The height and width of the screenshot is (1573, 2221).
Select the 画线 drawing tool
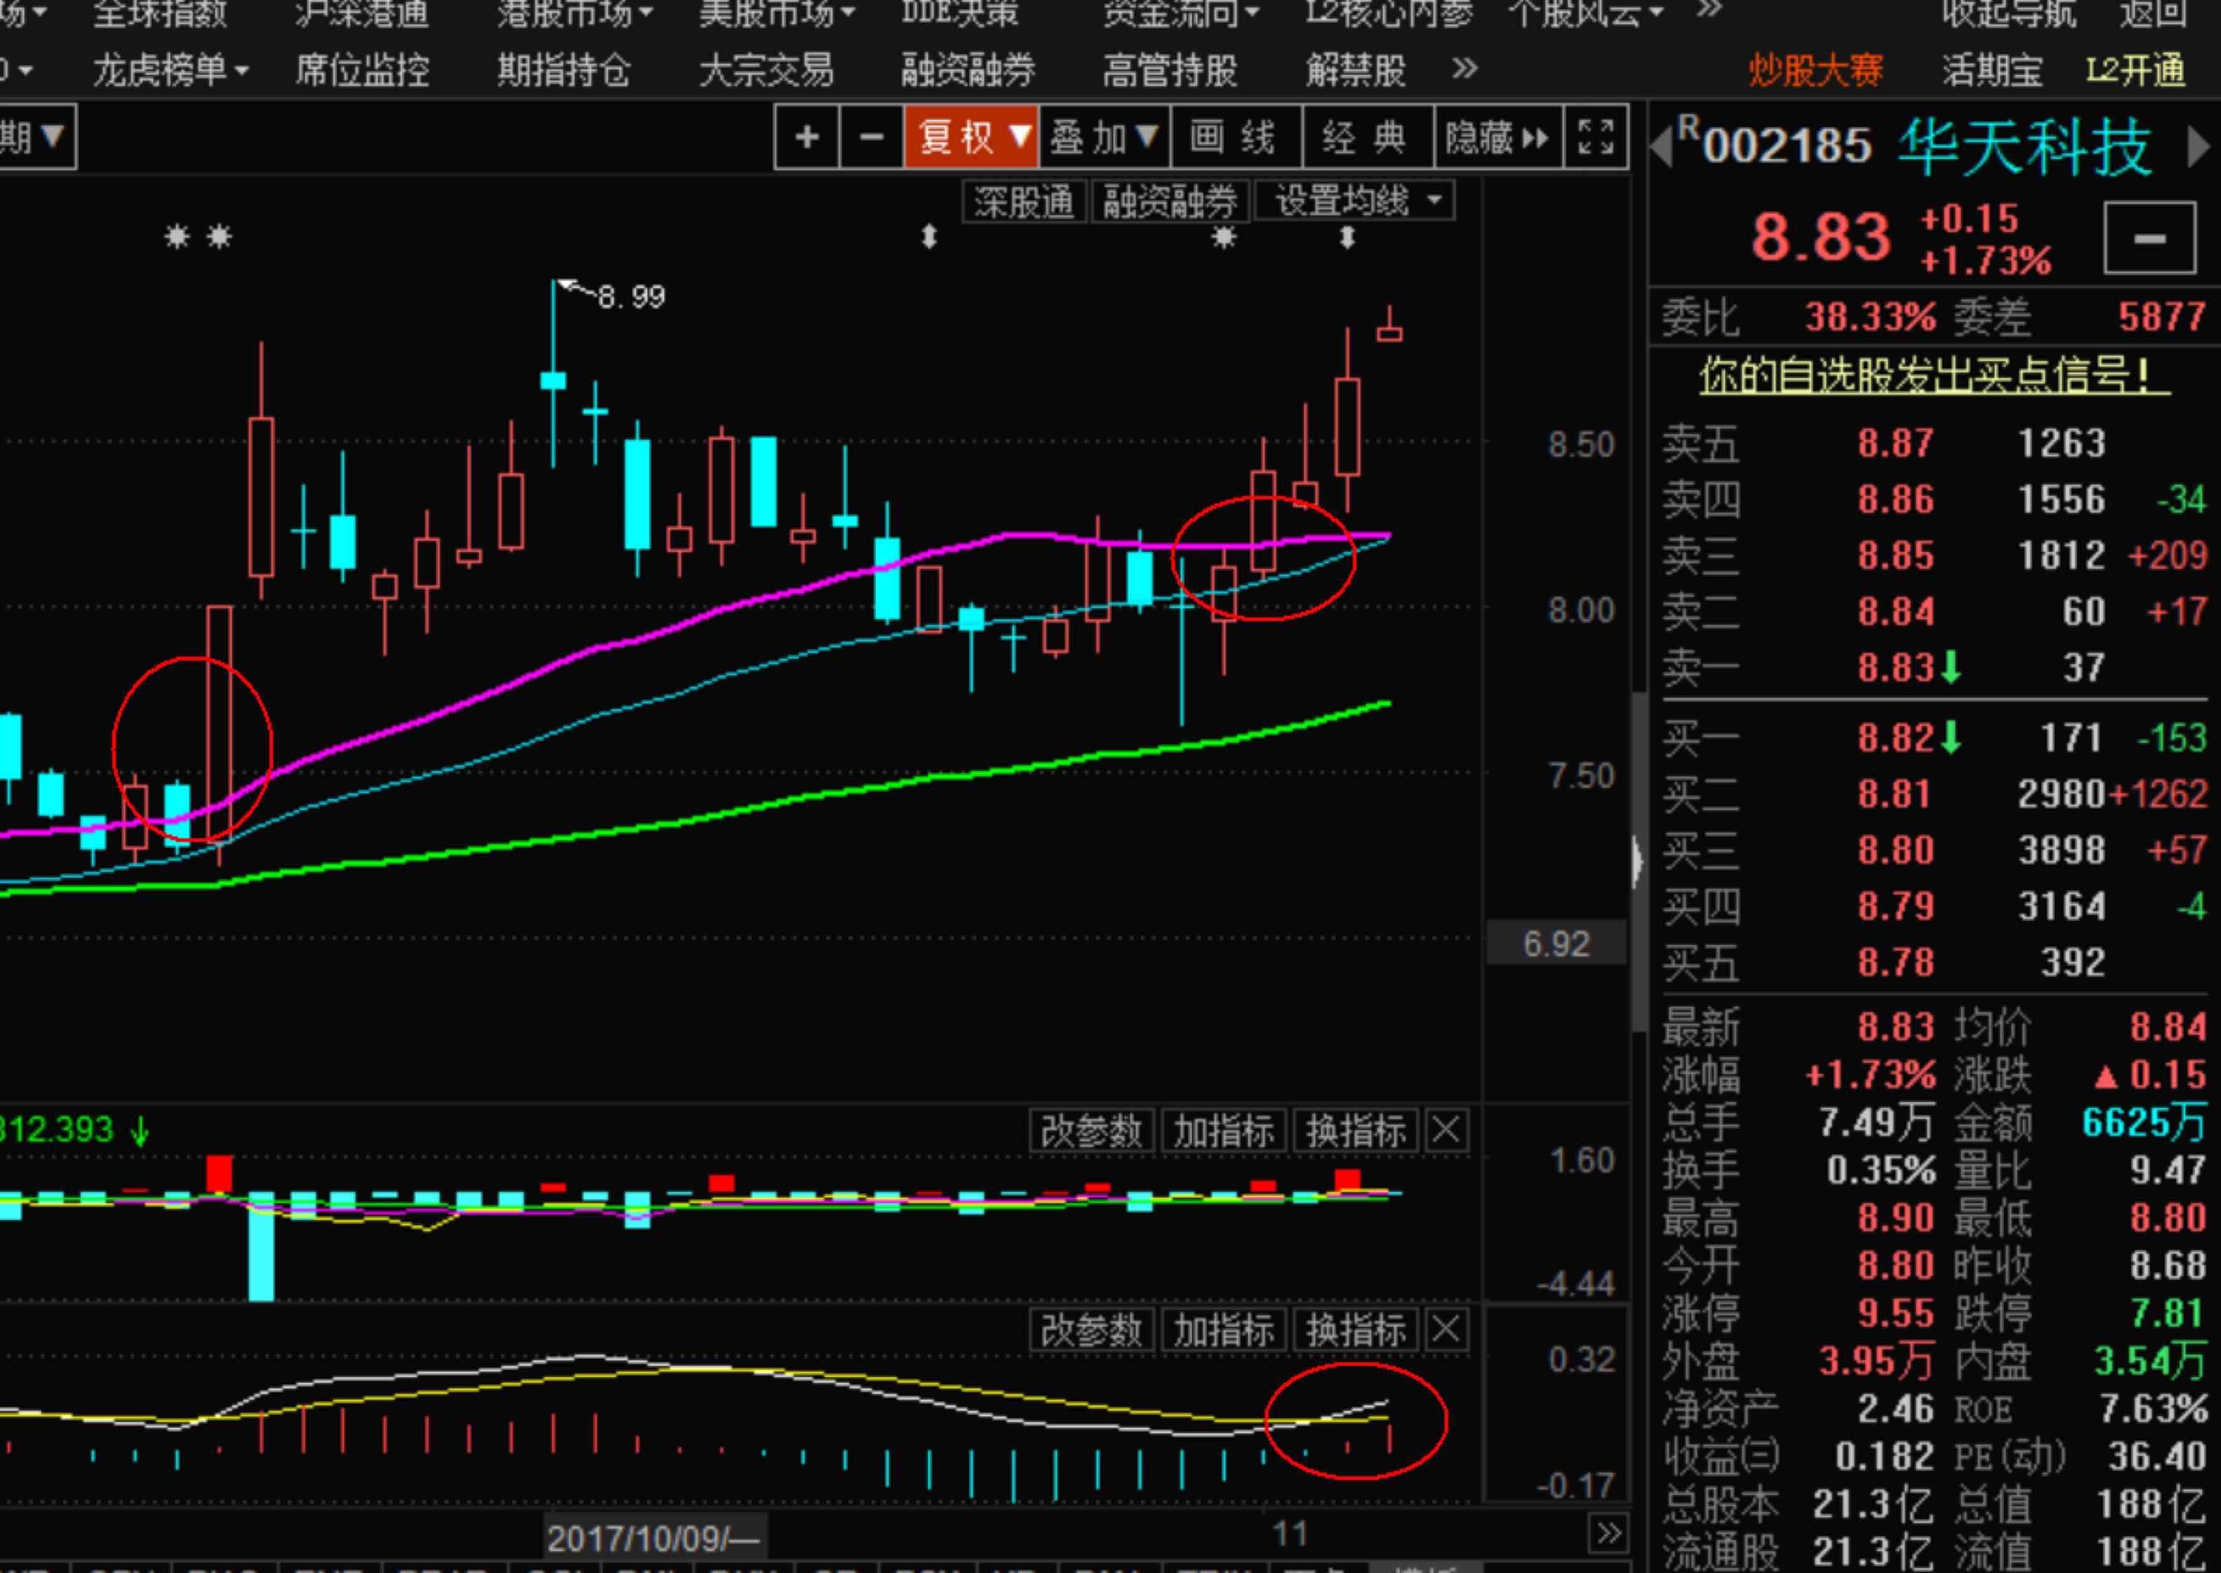pos(1234,138)
